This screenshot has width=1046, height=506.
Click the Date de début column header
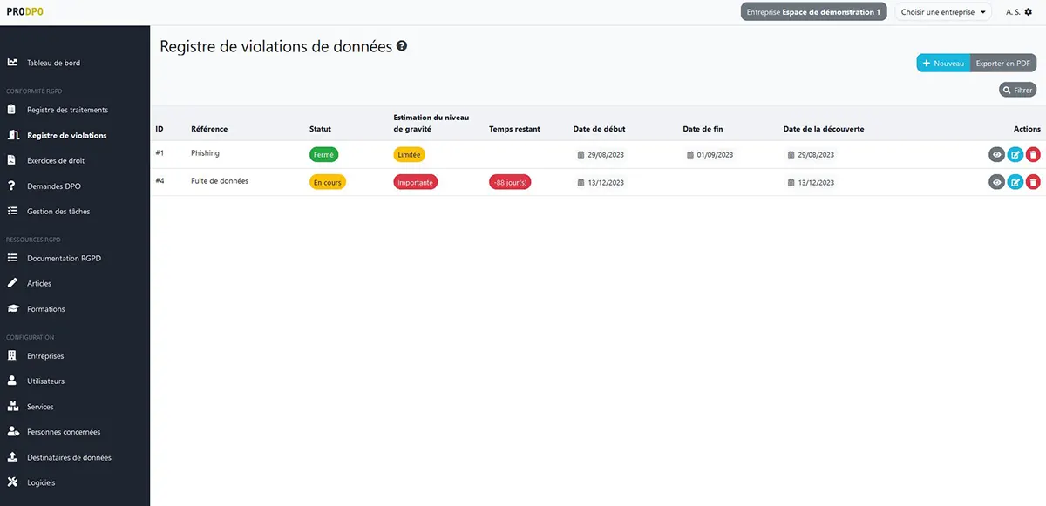point(599,129)
